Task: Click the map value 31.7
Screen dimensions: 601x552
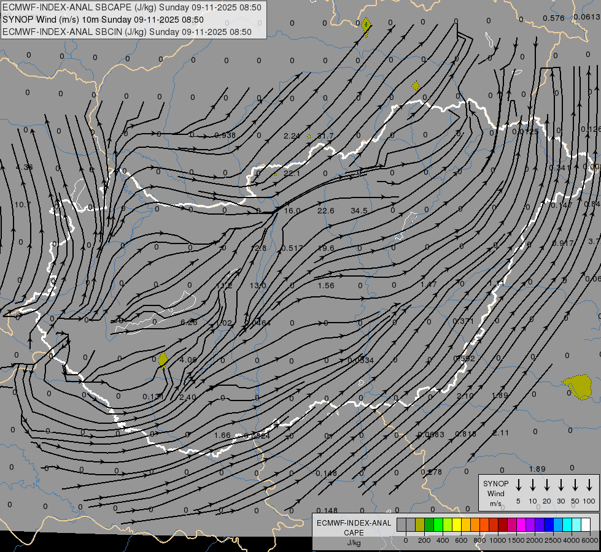Action: 325,136
